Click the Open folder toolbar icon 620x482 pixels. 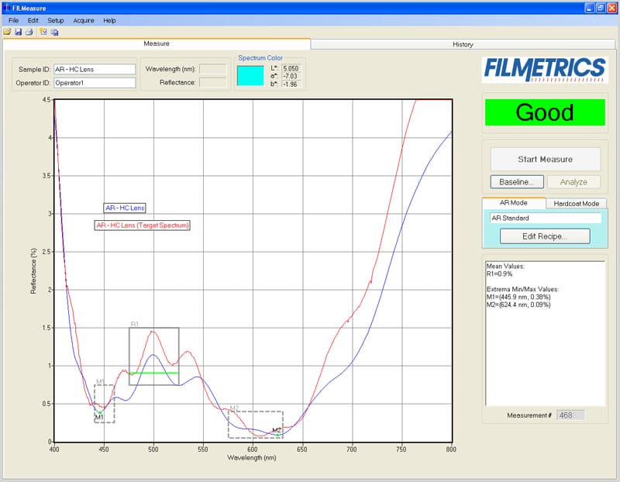pos(7,32)
